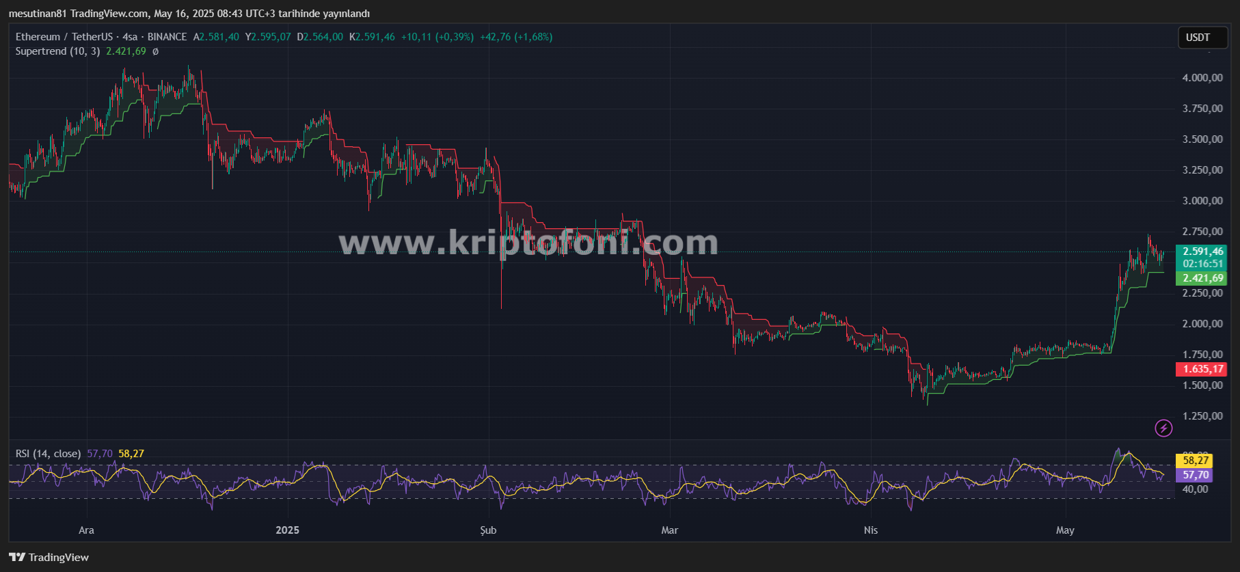Click the 02:16:51 countdown timer label
Screen dimensions: 1240x572
click(1202, 264)
